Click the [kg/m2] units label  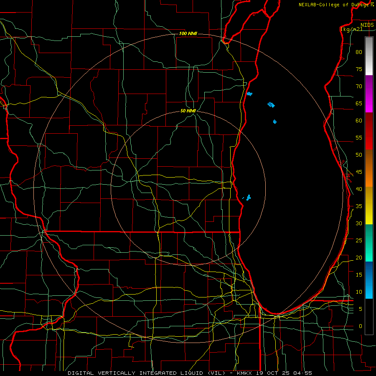351,29
